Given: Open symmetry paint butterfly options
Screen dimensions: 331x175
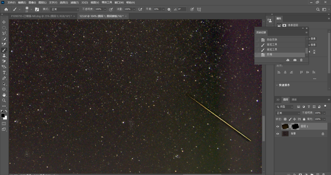Looking at the screenshot, I should pos(199,9).
